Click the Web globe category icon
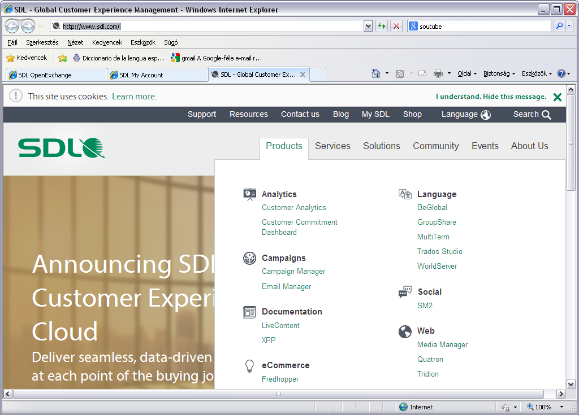The height and width of the screenshot is (415, 579). click(405, 331)
